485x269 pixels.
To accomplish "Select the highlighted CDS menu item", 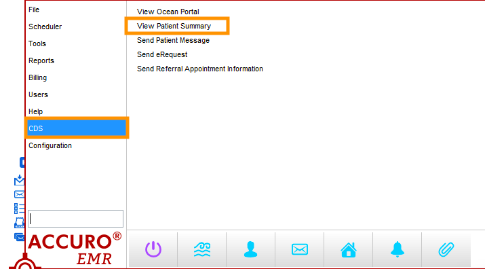I will [x=77, y=128].
